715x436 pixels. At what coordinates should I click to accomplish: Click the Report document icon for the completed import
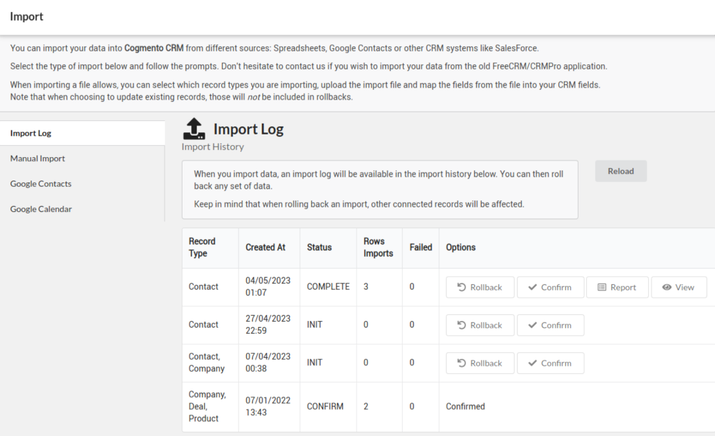pyautogui.click(x=601, y=287)
